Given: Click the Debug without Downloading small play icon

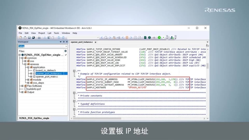Looking at the screenshot, I should [x=163, y=38].
